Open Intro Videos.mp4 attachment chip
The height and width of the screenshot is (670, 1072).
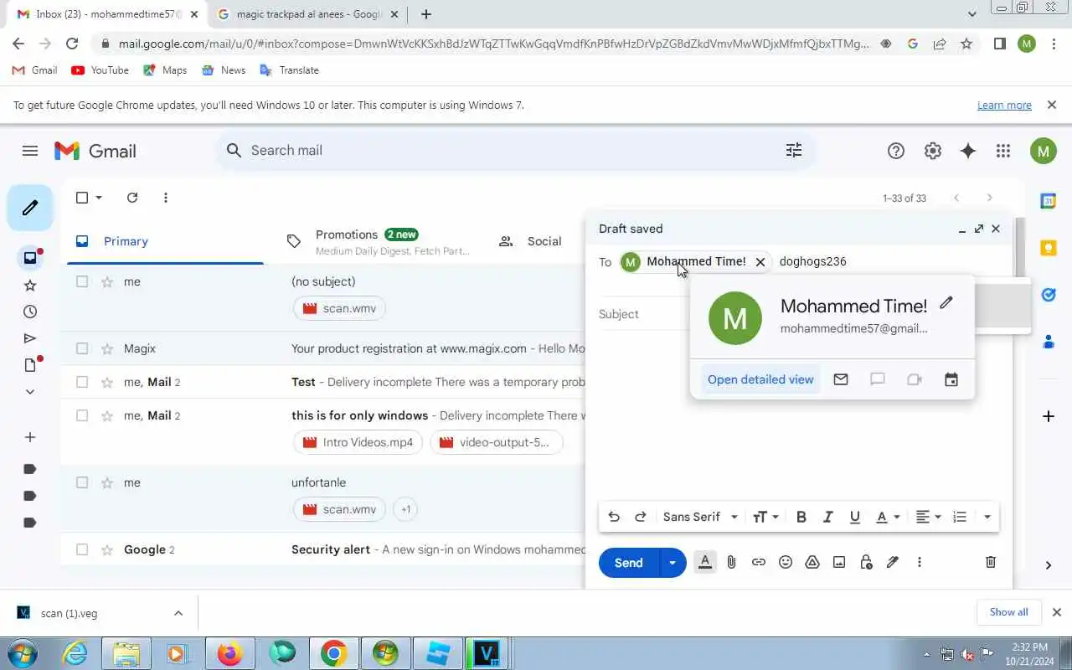(x=358, y=442)
